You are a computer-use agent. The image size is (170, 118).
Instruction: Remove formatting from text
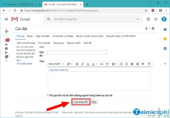(149, 64)
